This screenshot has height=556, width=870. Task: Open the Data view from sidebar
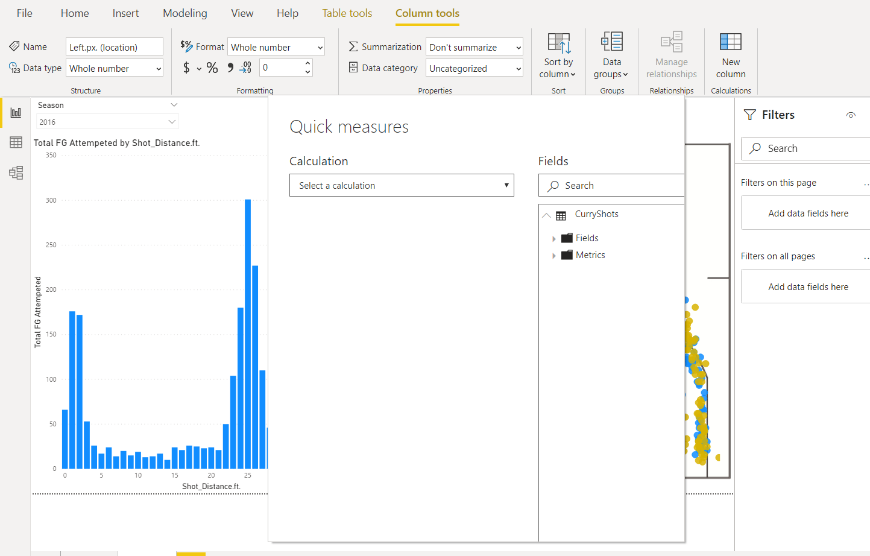16,142
